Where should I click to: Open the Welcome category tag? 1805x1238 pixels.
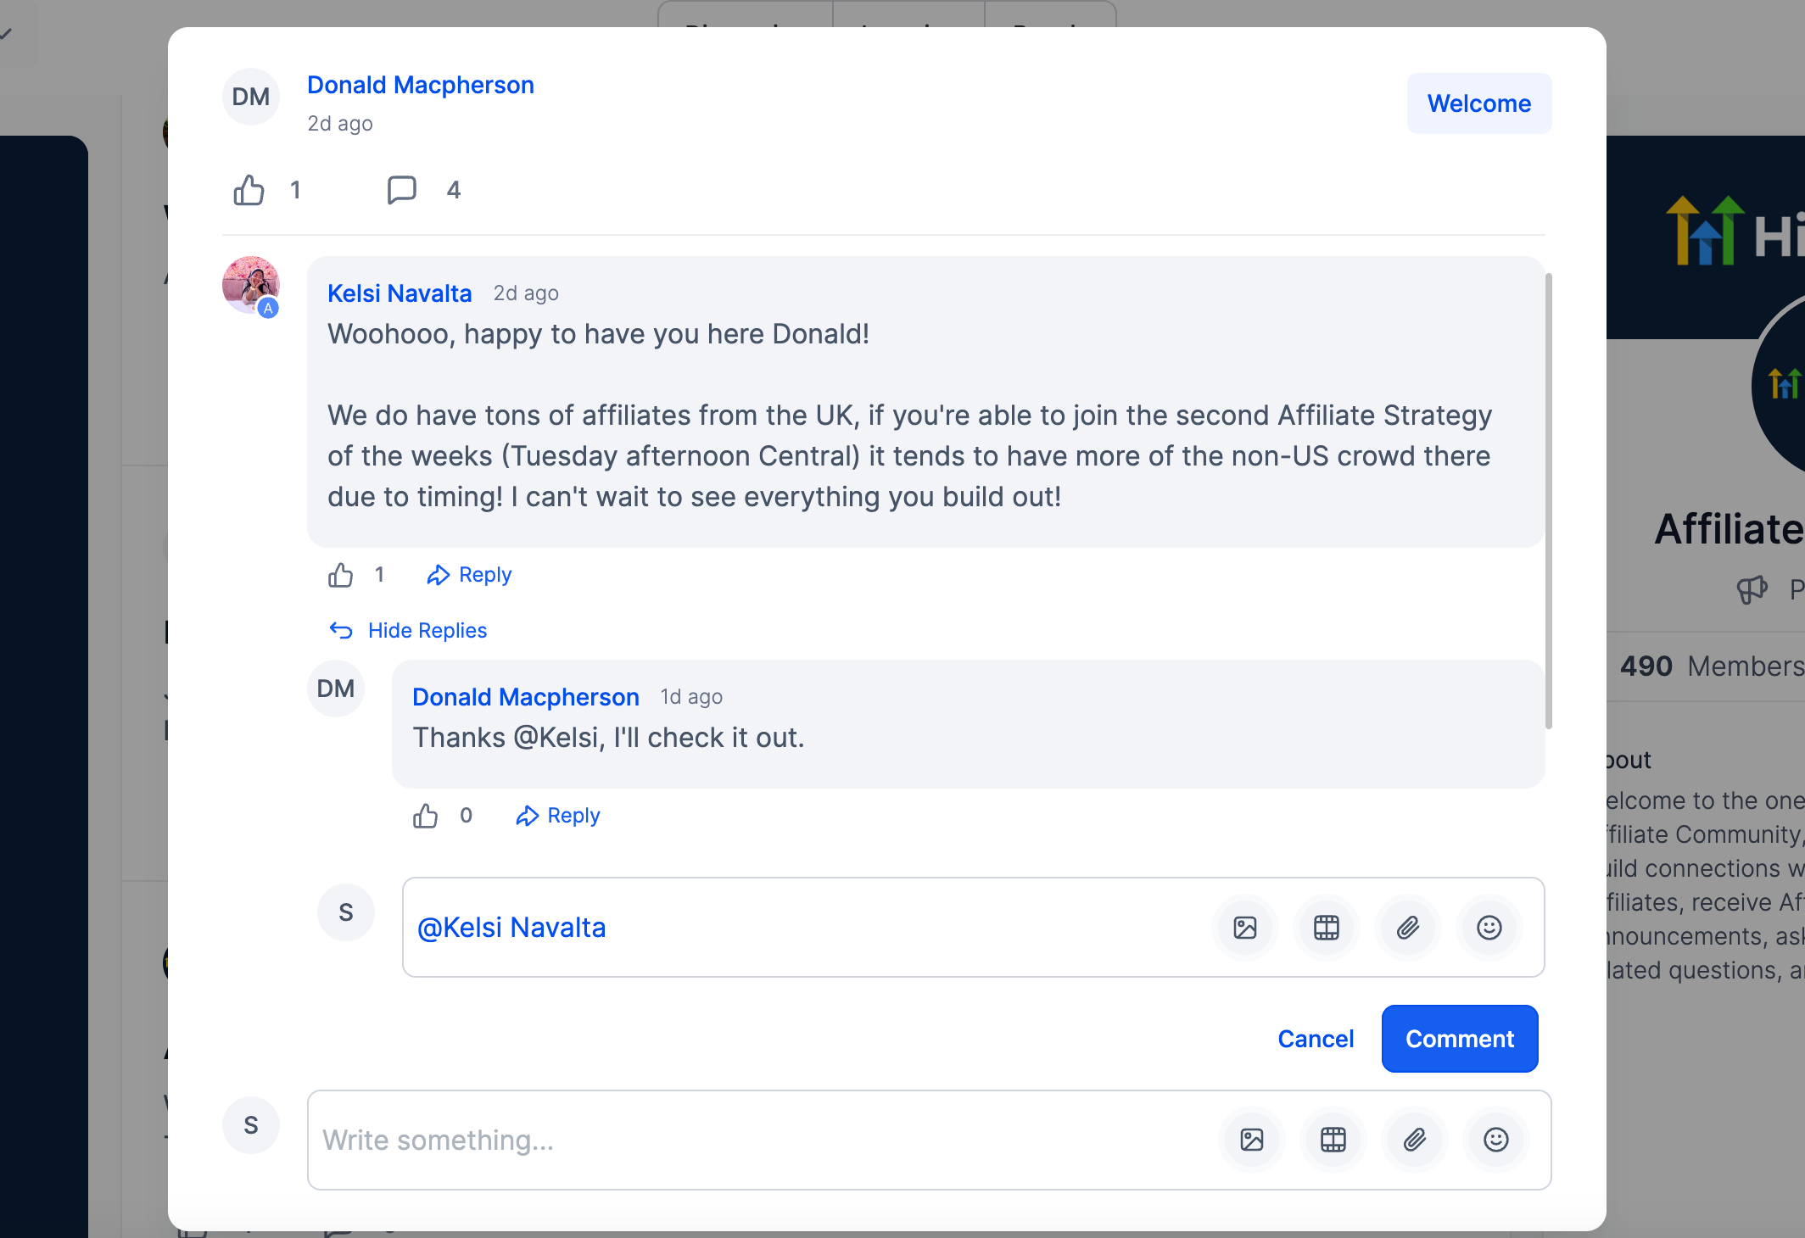[1479, 103]
